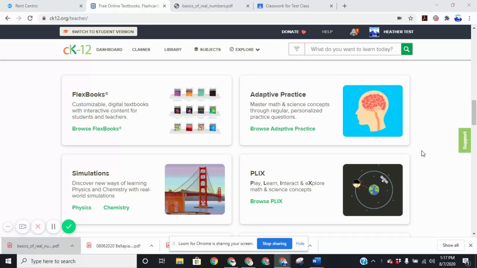Image resolution: width=477 pixels, height=268 pixels.
Task: Open Classes in navigation
Action: click(x=141, y=50)
